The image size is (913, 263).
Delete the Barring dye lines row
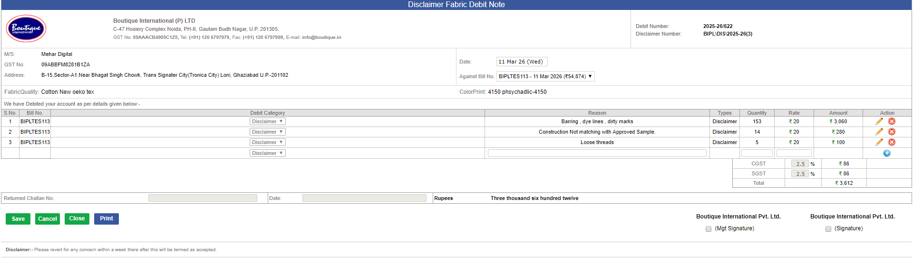pos(892,121)
